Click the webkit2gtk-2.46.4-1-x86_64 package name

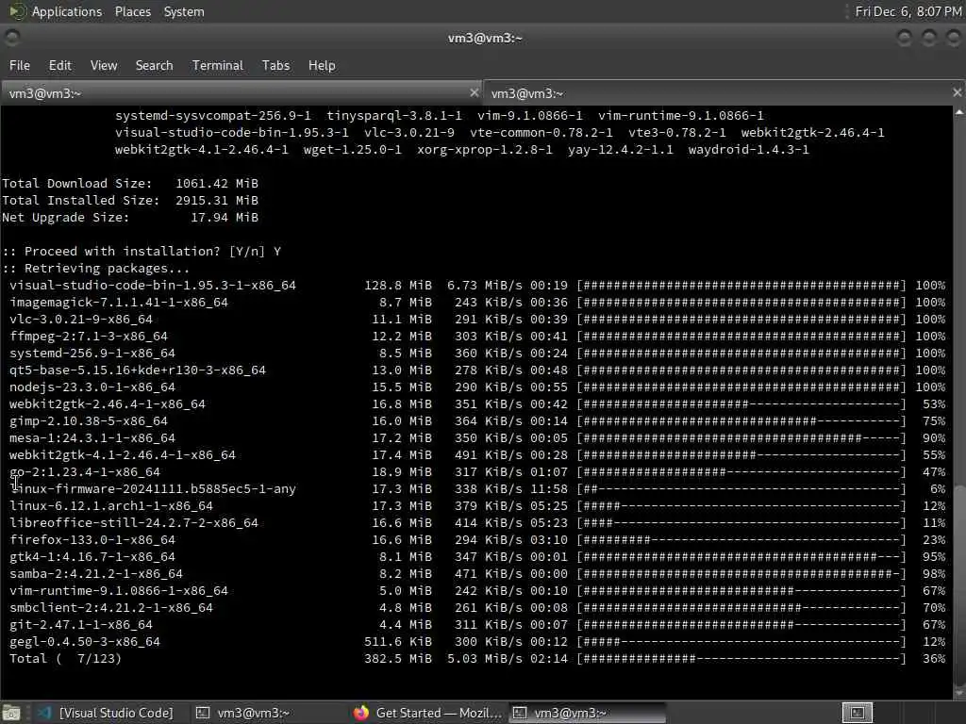pyautogui.click(x=108, y=403)
